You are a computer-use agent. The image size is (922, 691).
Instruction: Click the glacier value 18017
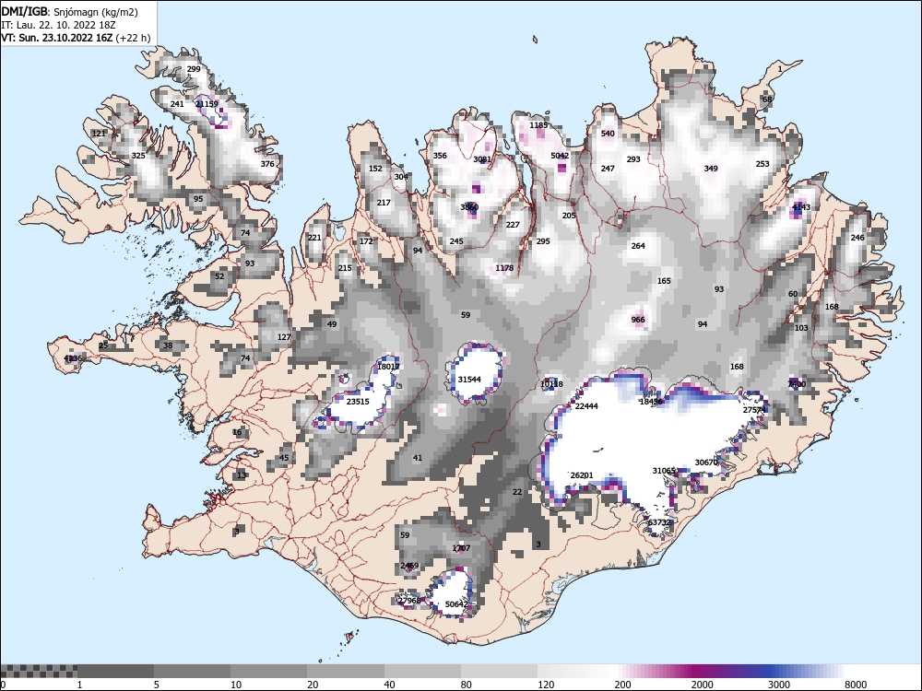(388, 367)
